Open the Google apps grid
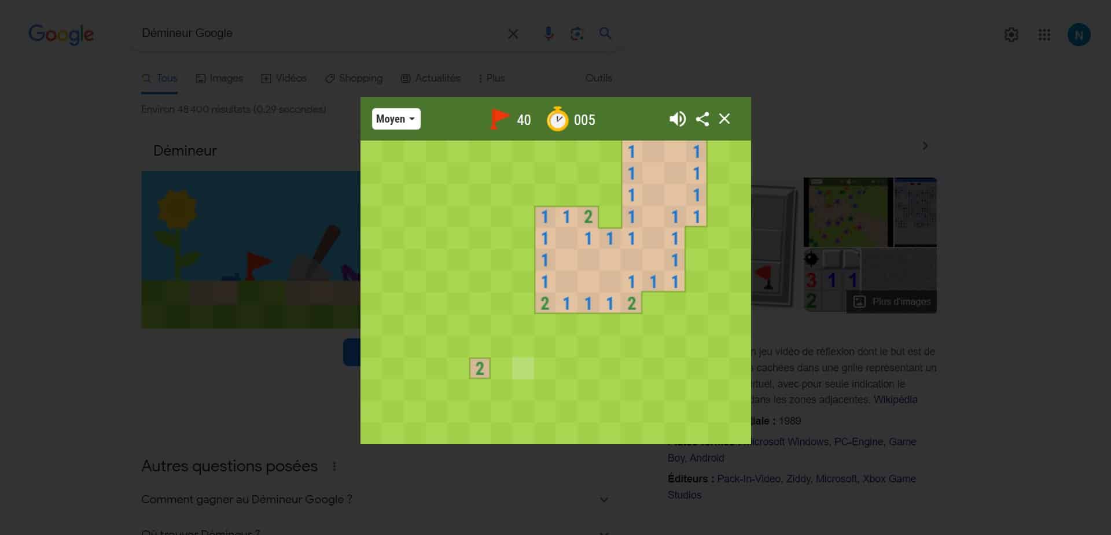This screenshot has width=1111, height=535. pos(1044,35)
